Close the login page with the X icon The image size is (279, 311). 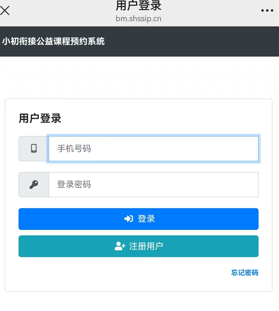pos(5,11)
